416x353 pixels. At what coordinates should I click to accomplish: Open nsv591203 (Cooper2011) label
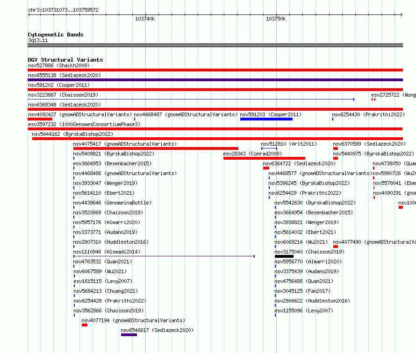[x=271, y=114]
